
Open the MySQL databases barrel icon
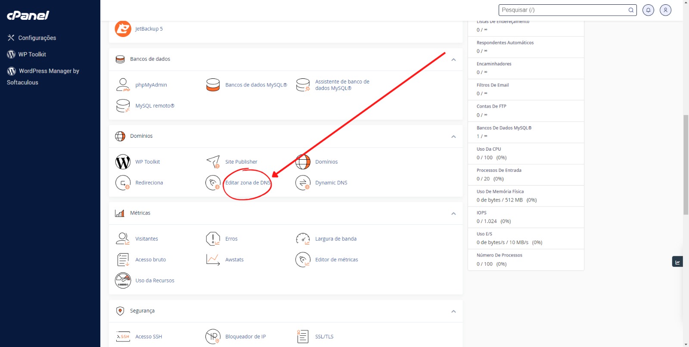pyautogui.click(x=213, y=85)
